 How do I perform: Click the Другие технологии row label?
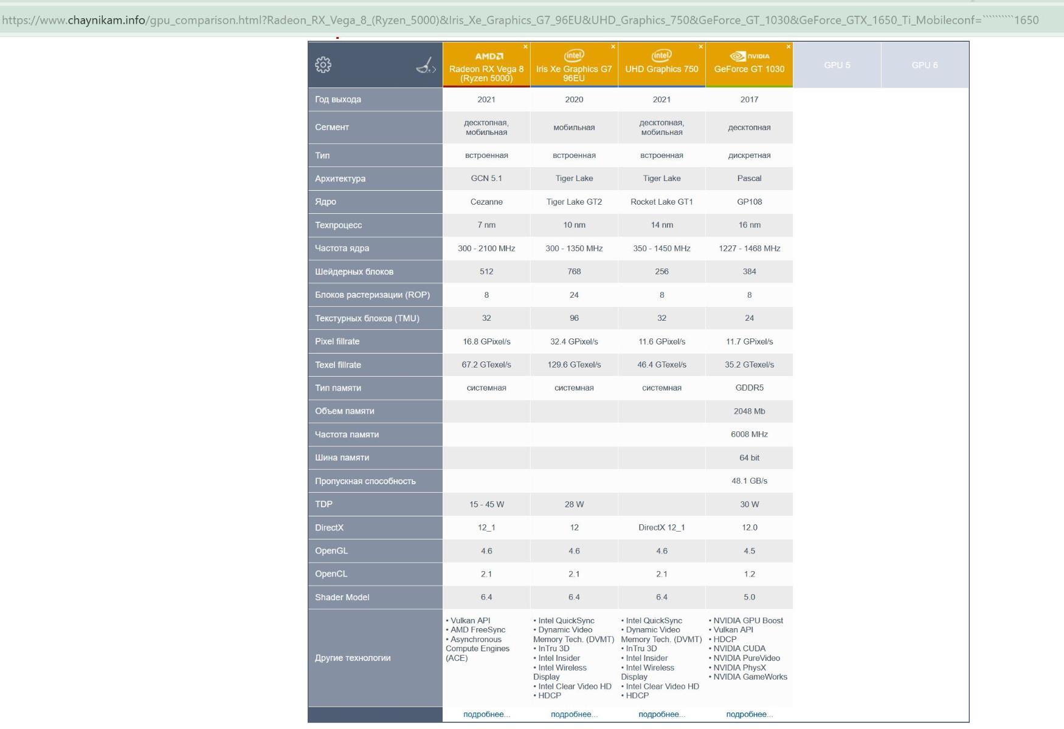(x=353, y=658)
